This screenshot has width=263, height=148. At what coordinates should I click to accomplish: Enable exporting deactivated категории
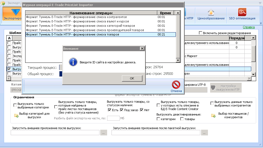(158, 119)
